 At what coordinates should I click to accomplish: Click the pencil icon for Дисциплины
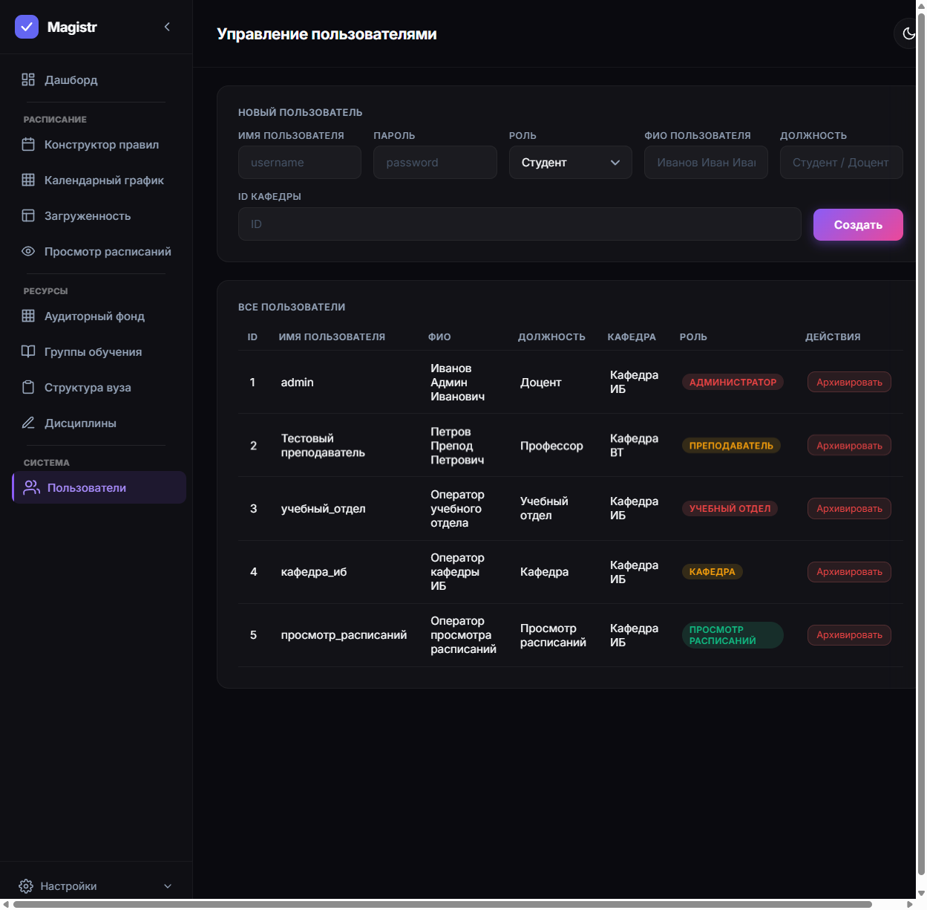click(28, 423)
